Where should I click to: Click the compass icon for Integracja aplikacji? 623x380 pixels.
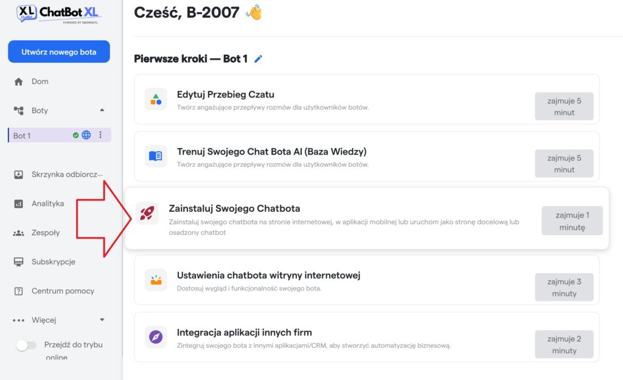(156, 337)
